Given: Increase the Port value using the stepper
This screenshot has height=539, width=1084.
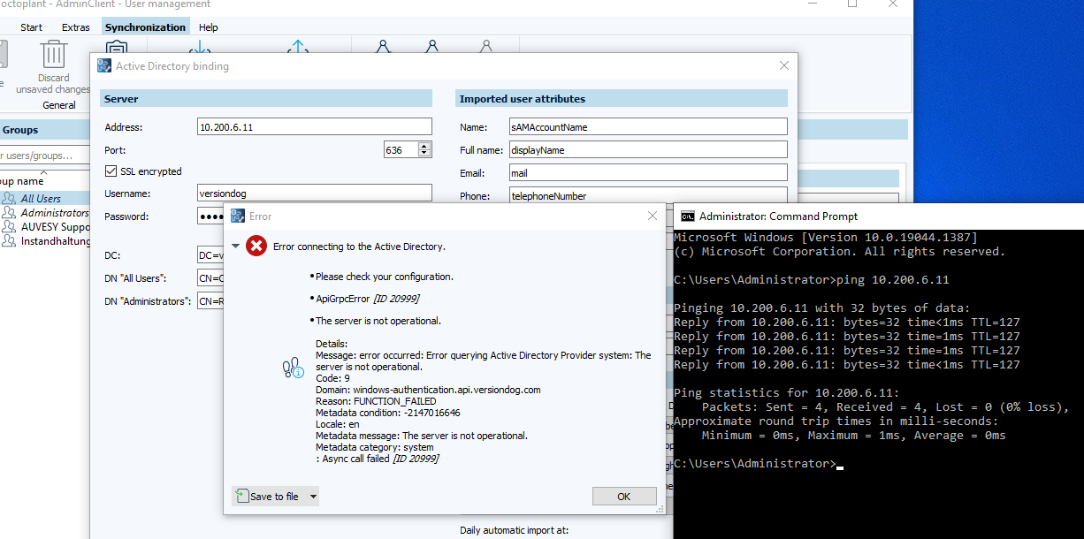Looking at the screenshot, I should pyautogui.click(x=423, y=146).
